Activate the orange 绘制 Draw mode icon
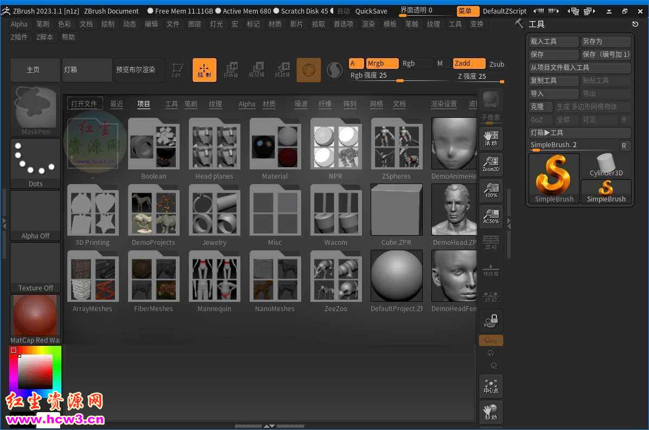The height and width of the screenshot is (430, 649). click(205, 70)
